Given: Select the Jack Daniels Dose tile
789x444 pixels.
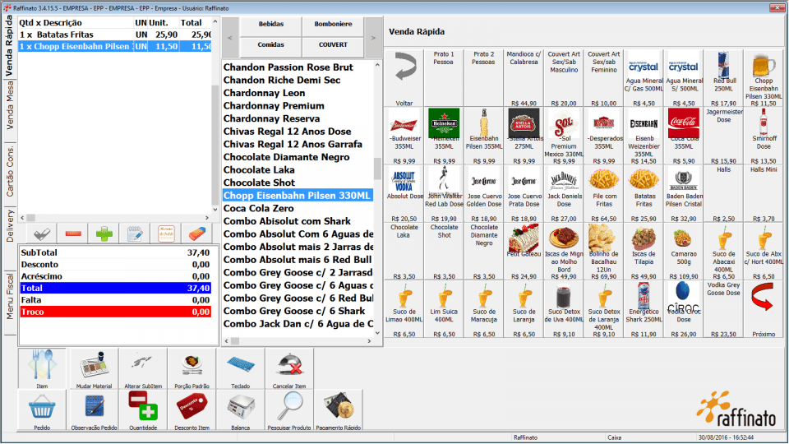Looking at the screenshot, I should click(564, 193).
